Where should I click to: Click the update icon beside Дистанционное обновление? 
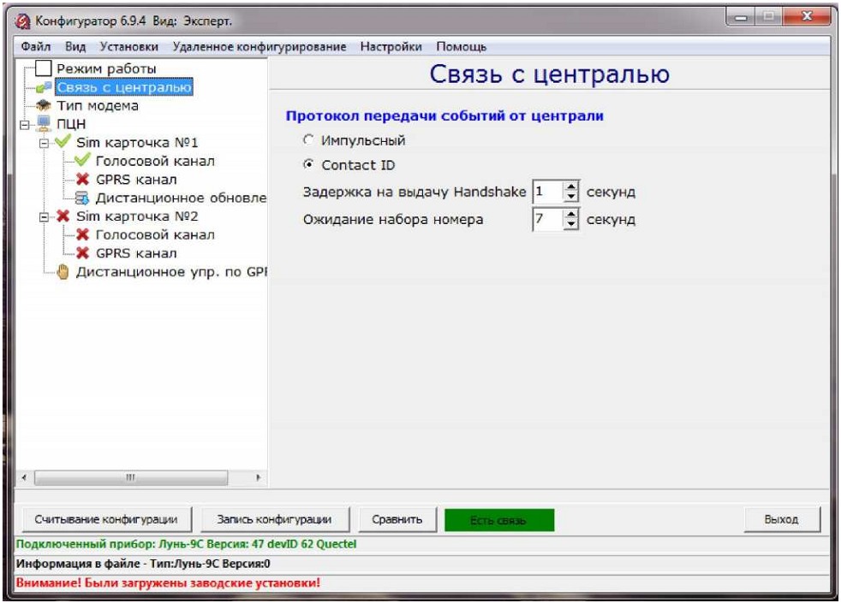coord(82,198)
